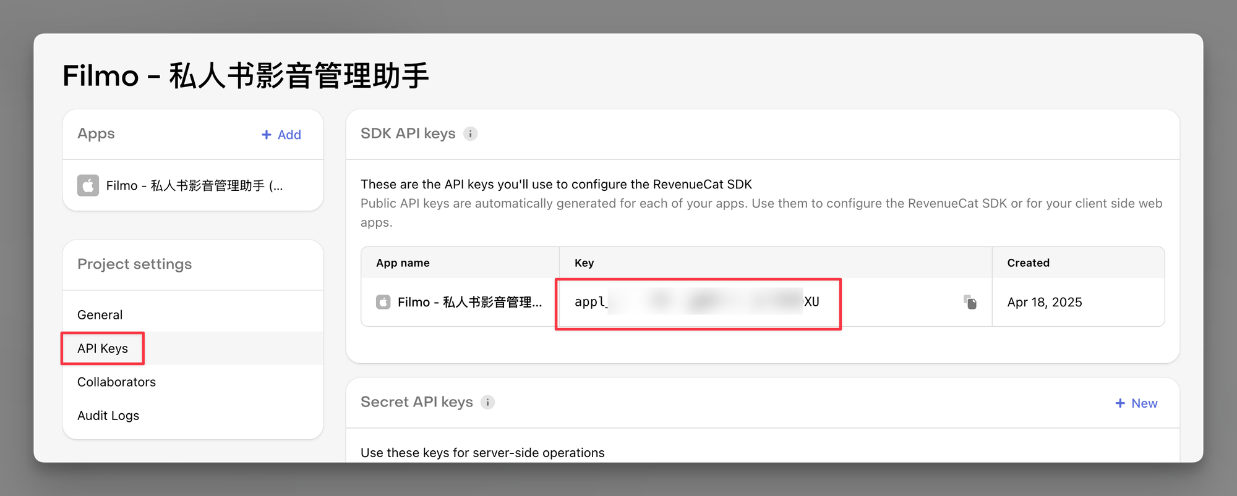
Task: Click the Apr 18, 2025 created date
Action: click(x=1044, y=302)
